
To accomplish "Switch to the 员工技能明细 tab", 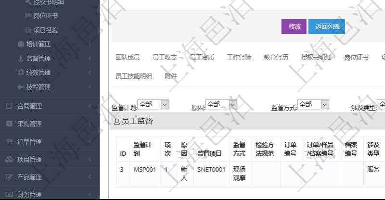I will pyautogui.click(x=134, y=76).
